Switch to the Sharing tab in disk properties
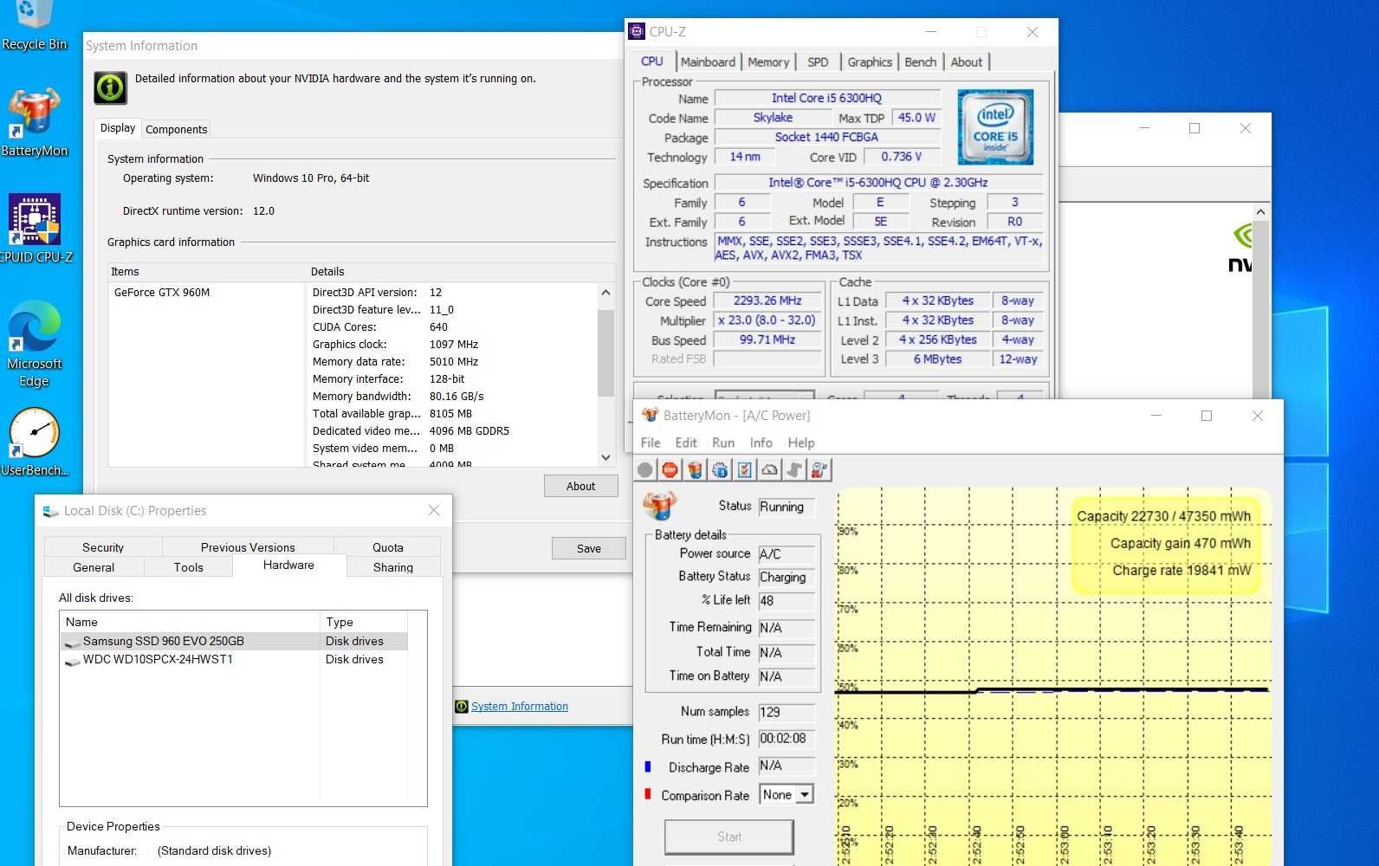 tap(393, 567)
